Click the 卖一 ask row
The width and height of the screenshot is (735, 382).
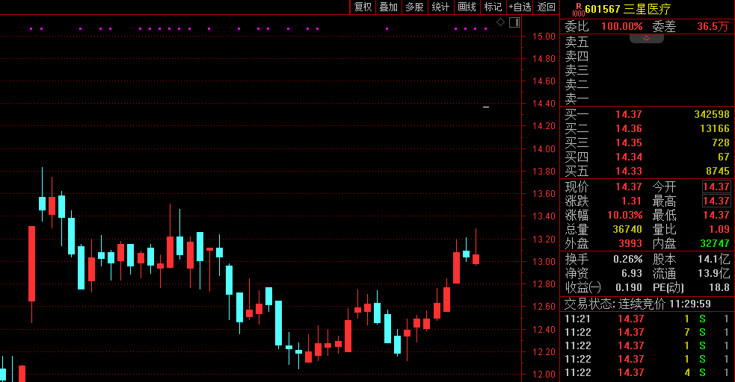coord(647,98)
